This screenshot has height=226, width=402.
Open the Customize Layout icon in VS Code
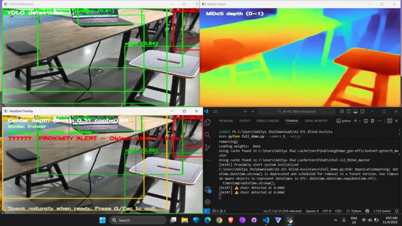tap(342, 111)
